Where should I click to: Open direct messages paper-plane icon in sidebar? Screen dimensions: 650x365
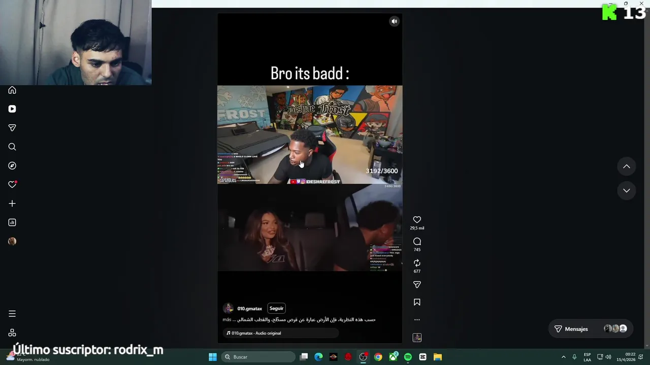(x=12, y=128)
